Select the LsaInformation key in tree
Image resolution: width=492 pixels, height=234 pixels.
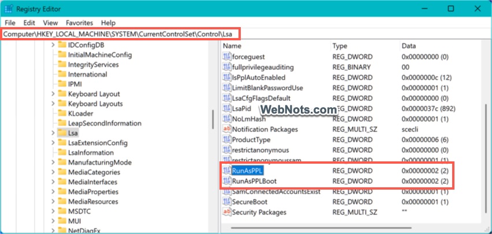click(91, 153)
